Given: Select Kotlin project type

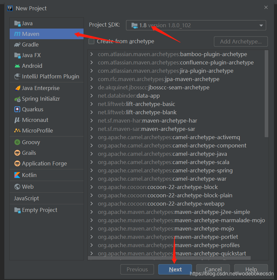Looking at the screenshot, I should [x=47, y=175].
